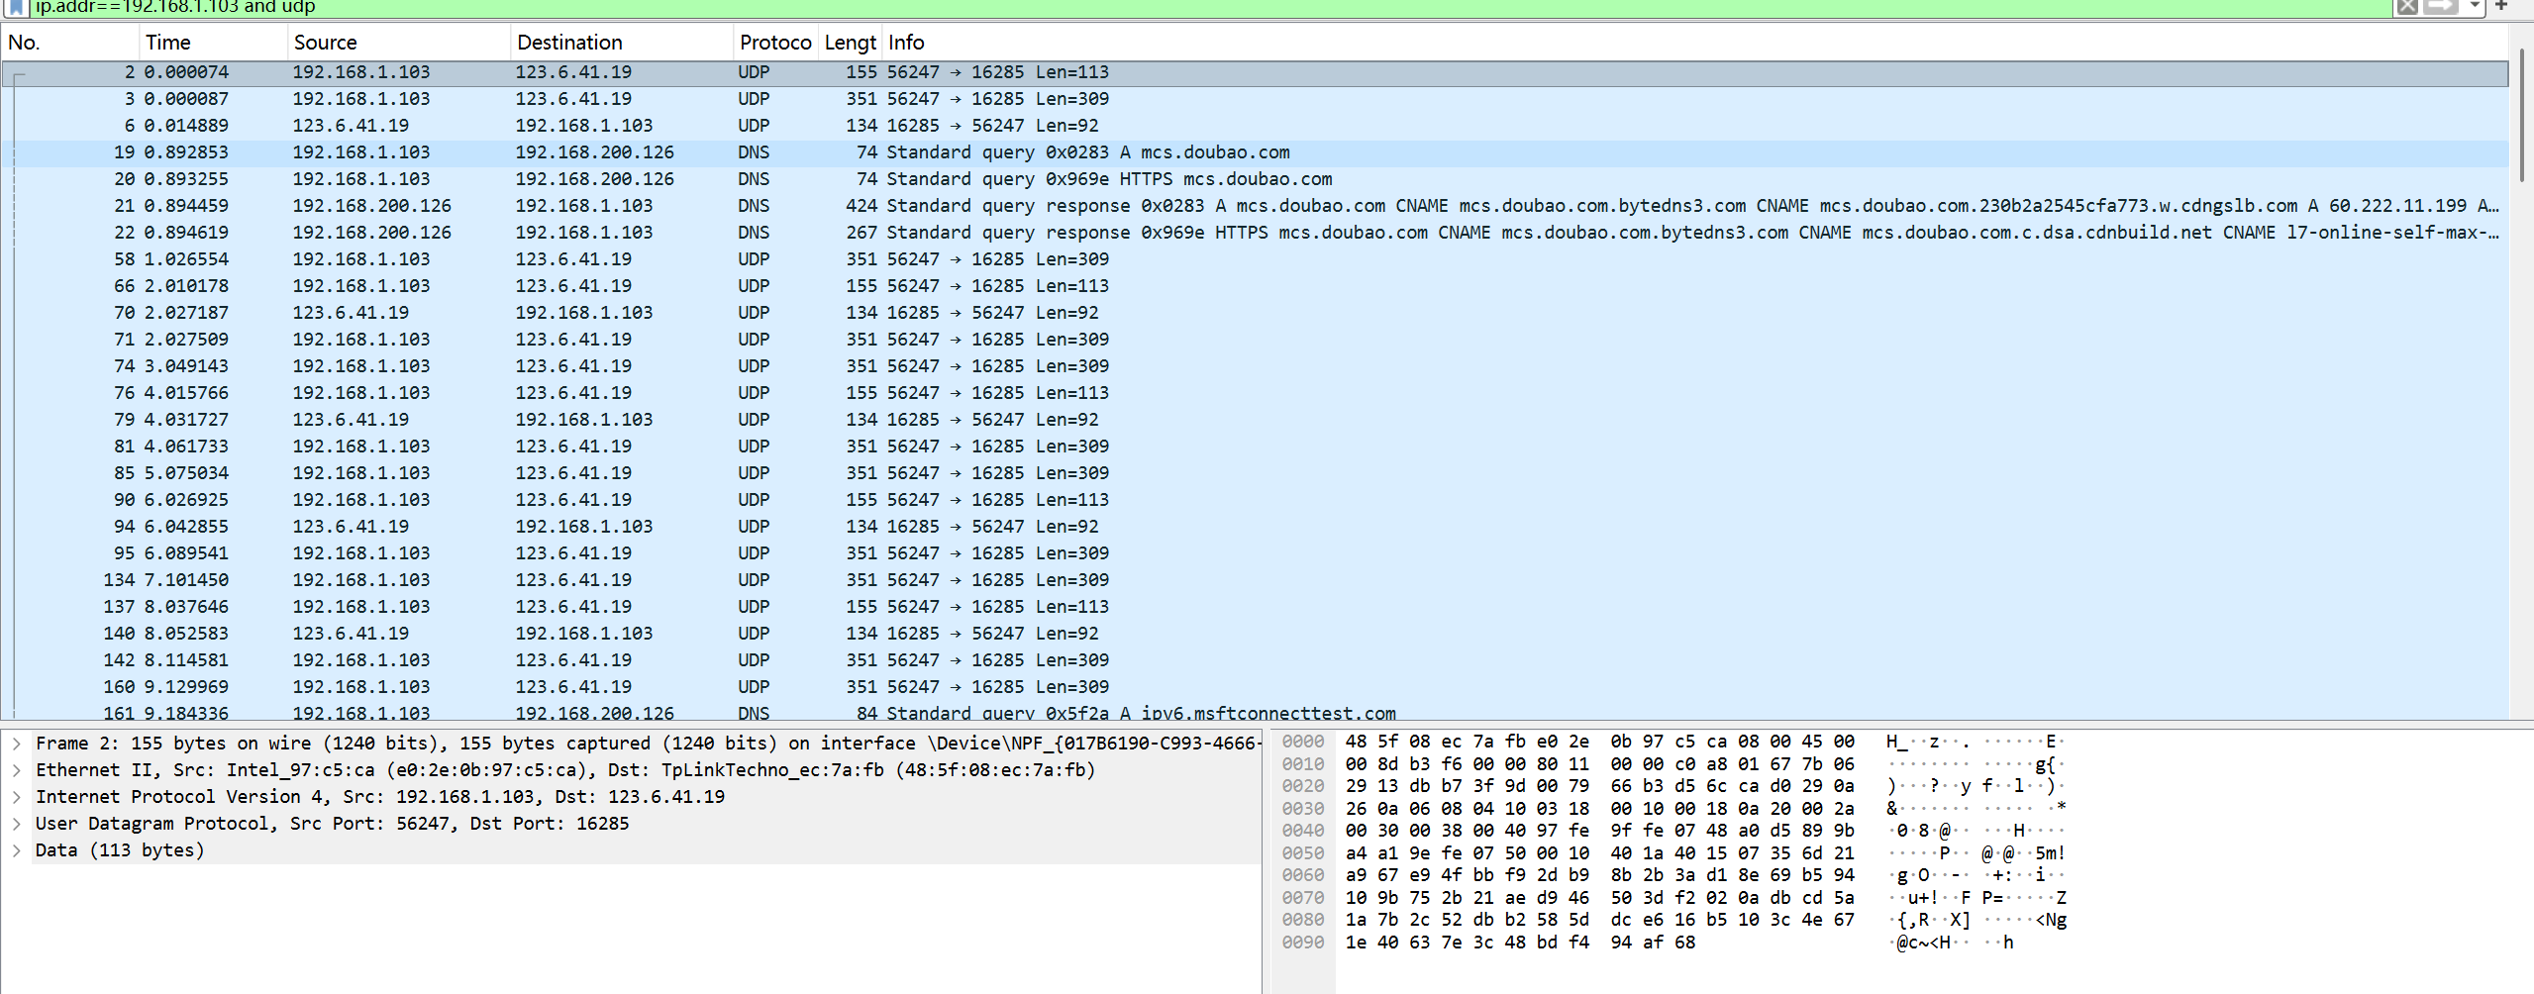The image size is (2534, 994).
Task: Sort packets by the Length column header
Action: tap(850, 43)
